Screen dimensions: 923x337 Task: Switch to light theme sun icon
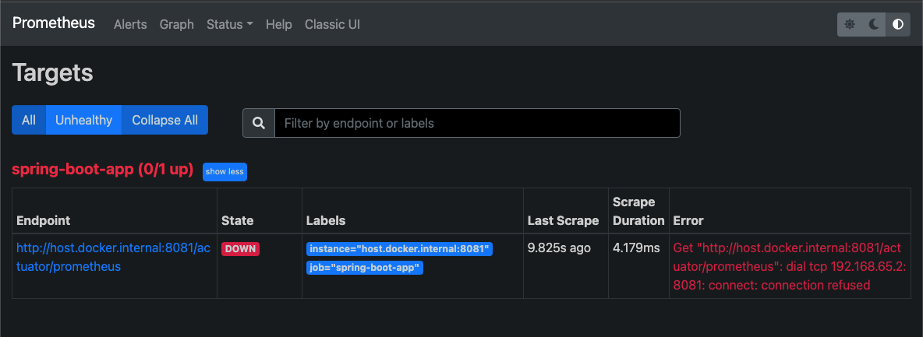[851, 24]
